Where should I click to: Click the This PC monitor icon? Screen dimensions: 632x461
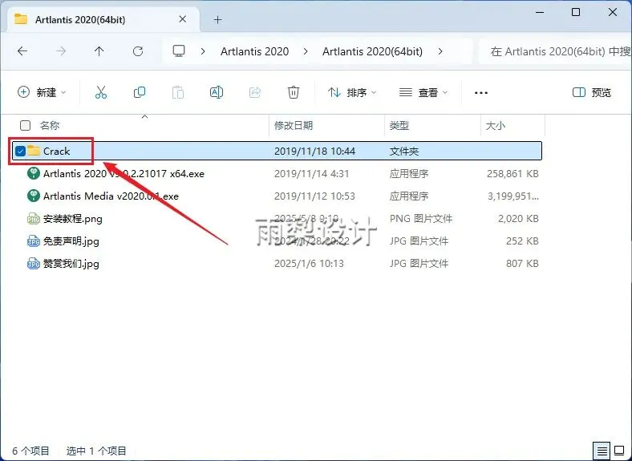tap(179, 51)
